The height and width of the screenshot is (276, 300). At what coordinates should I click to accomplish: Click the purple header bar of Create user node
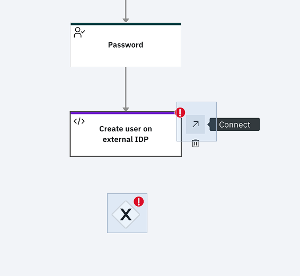[122, 113]
